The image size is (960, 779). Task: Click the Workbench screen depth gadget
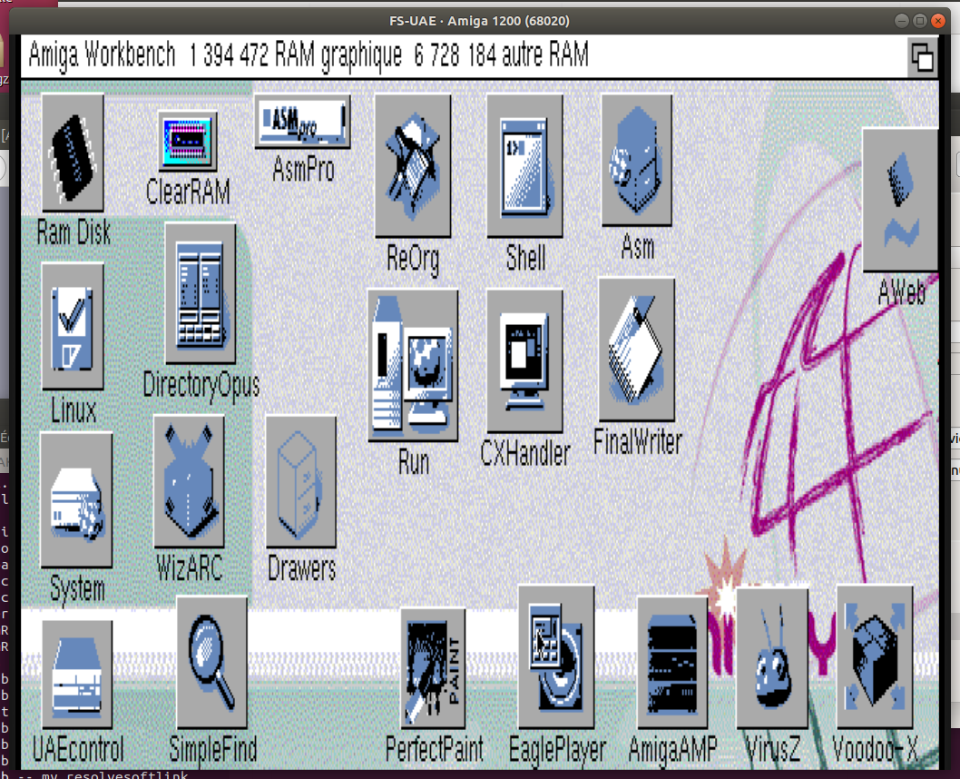click(922, 57)
